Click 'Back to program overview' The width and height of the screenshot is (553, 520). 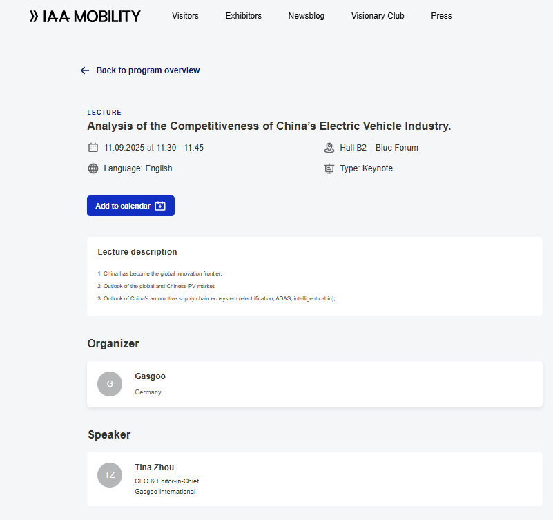point(148,70)
